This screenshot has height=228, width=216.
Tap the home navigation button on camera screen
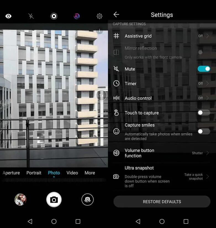54,221
